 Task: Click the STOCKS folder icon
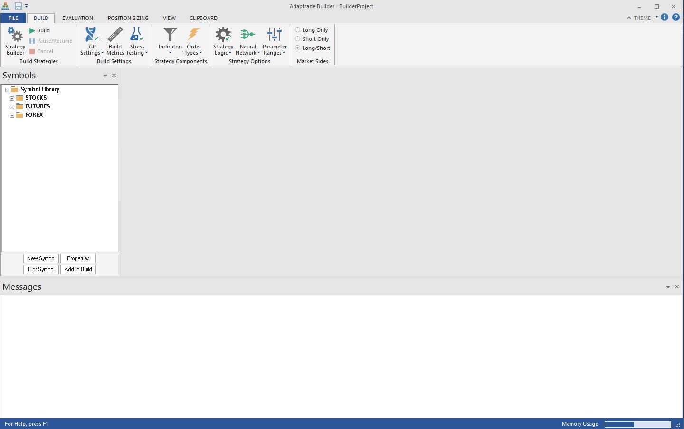tap(19, 98)
